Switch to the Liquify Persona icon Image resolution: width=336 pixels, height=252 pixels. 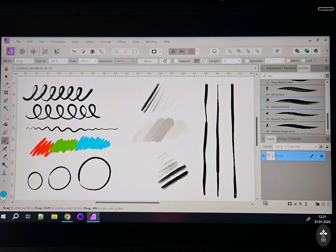tap(22, 51)
